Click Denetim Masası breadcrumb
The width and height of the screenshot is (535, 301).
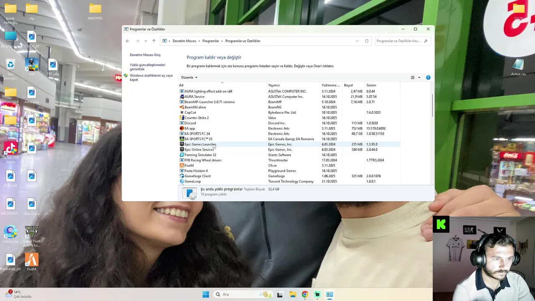point(184,41)
